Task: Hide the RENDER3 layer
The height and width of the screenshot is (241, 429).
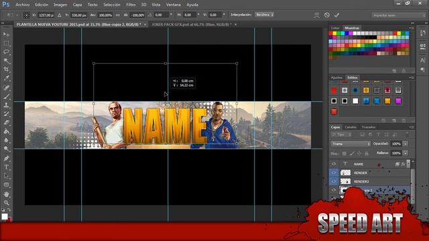Action: [x=334, y=181]
